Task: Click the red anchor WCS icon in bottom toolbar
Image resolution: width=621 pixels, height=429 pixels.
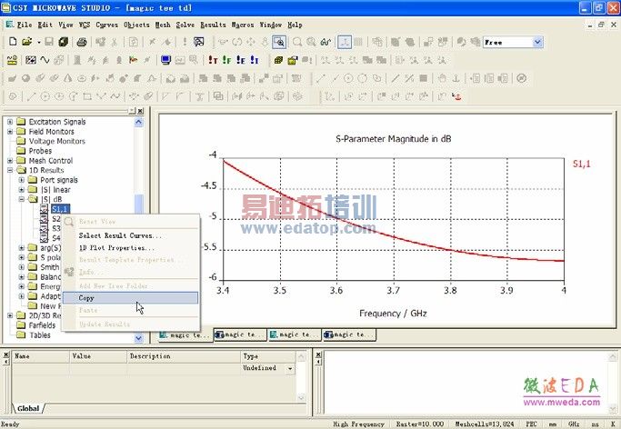Action: 456,96
